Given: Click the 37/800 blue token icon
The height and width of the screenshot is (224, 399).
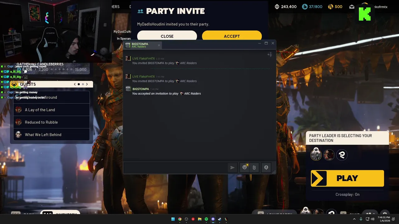Looking at the screenshot, I should point(305,7).
